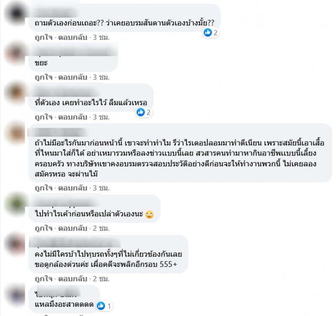
Task: Like the ขยะ comment via ถูกใจ
Action: (x=44, y=77)
